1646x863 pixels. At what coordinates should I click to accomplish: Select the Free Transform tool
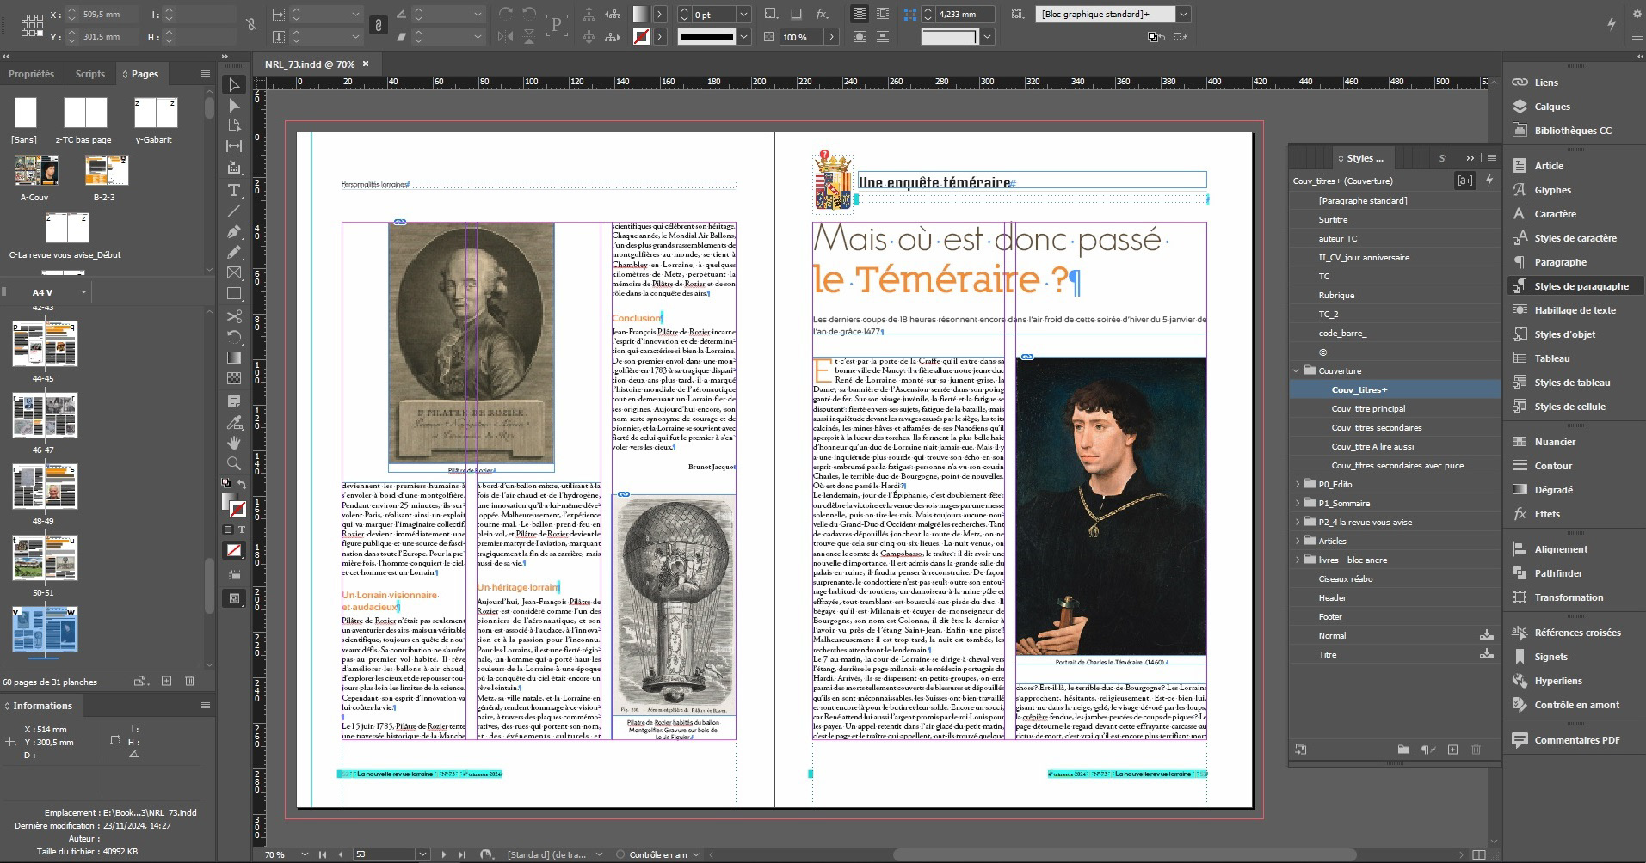pyautogui.click(x=234, y=336)
